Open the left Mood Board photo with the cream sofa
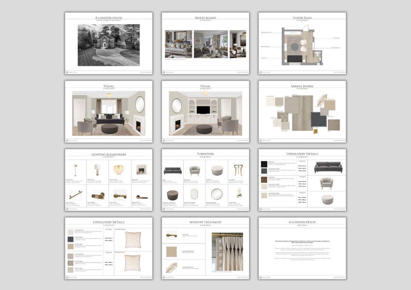This screenshot has height=290, width=411. (x=179, y=44)
